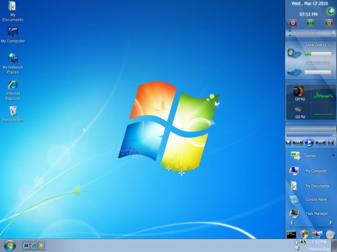Viewport: 337px width, 252px height.
Task: Open the My Documents desktop icon
Action: point(13,12)
